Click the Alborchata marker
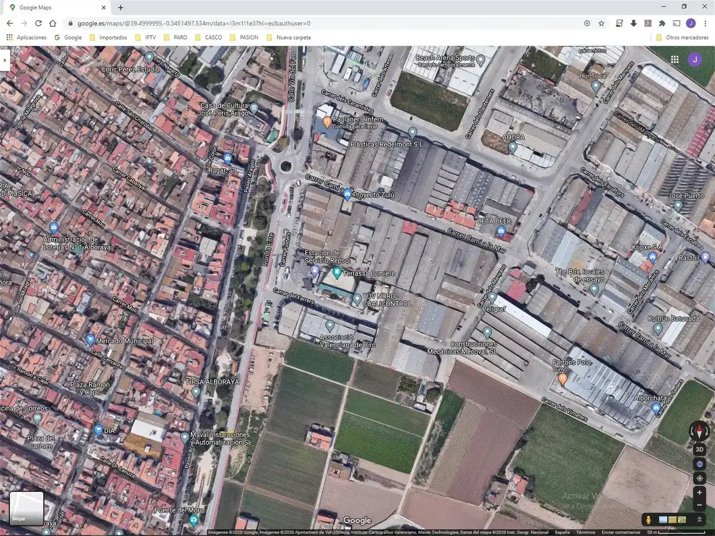 pos(656,408)
